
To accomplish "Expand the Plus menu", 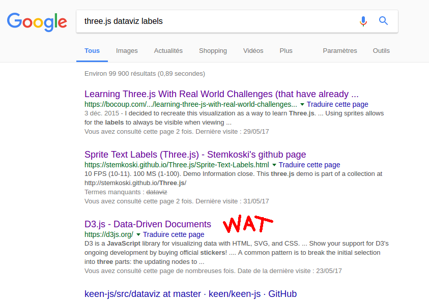I will pyautogui.click(x=286, y=51).
